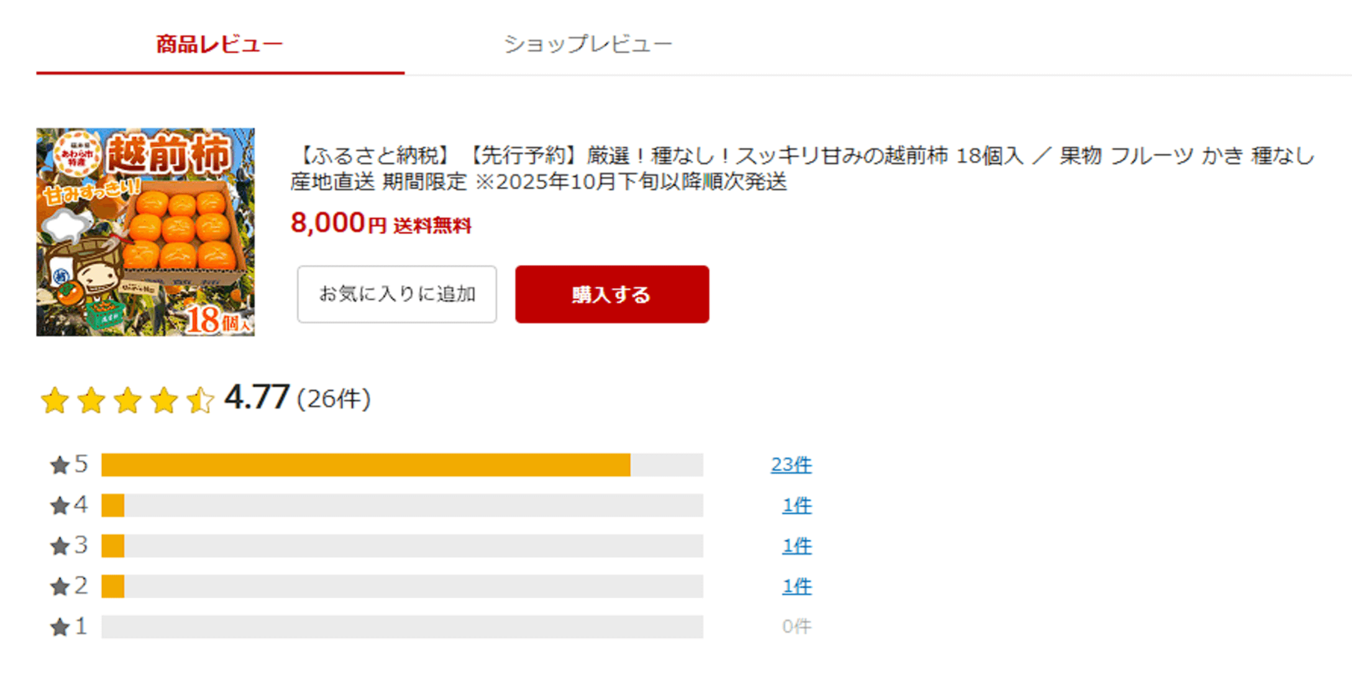The width and height of the screenshot is (1352, 676).
Task: Click the 1-star row star icon
Action: pos(59,627)
